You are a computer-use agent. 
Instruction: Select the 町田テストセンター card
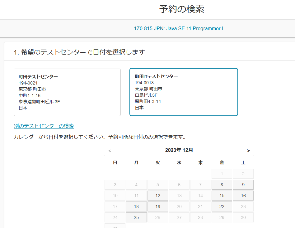[x=67, y=92]
